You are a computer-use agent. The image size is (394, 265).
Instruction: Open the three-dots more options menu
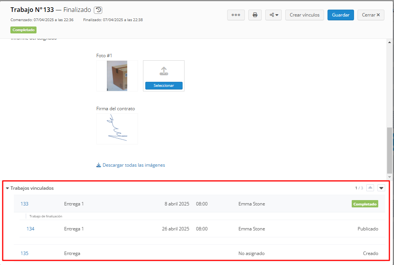(236, 15)
